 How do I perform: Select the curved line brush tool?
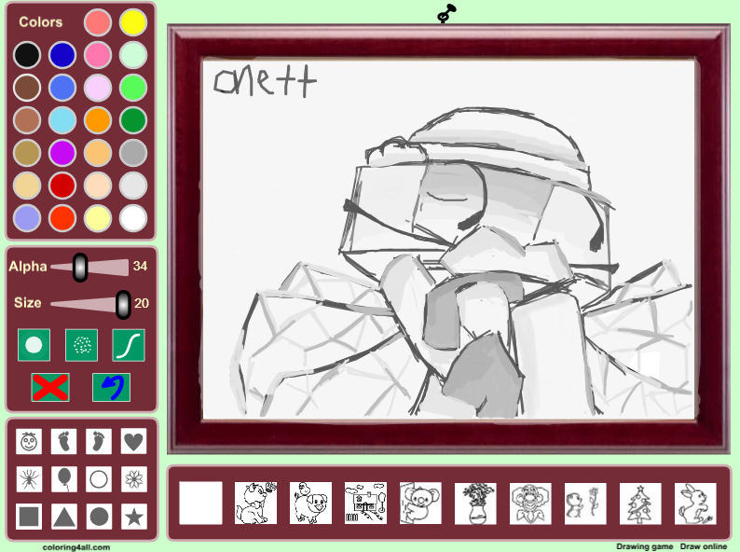[129, 345]
